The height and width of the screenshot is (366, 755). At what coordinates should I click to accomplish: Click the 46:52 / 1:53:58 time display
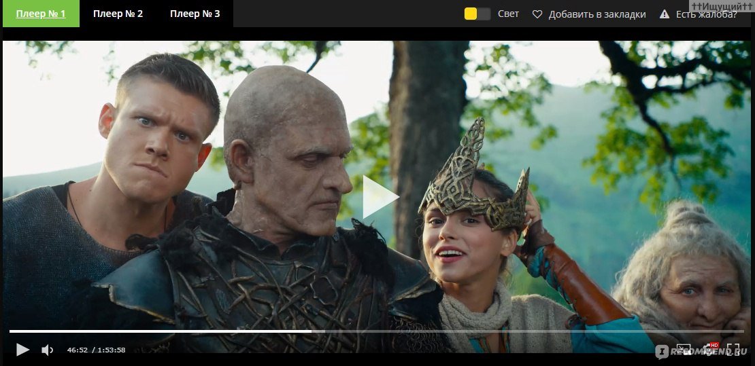click(96, 350)
